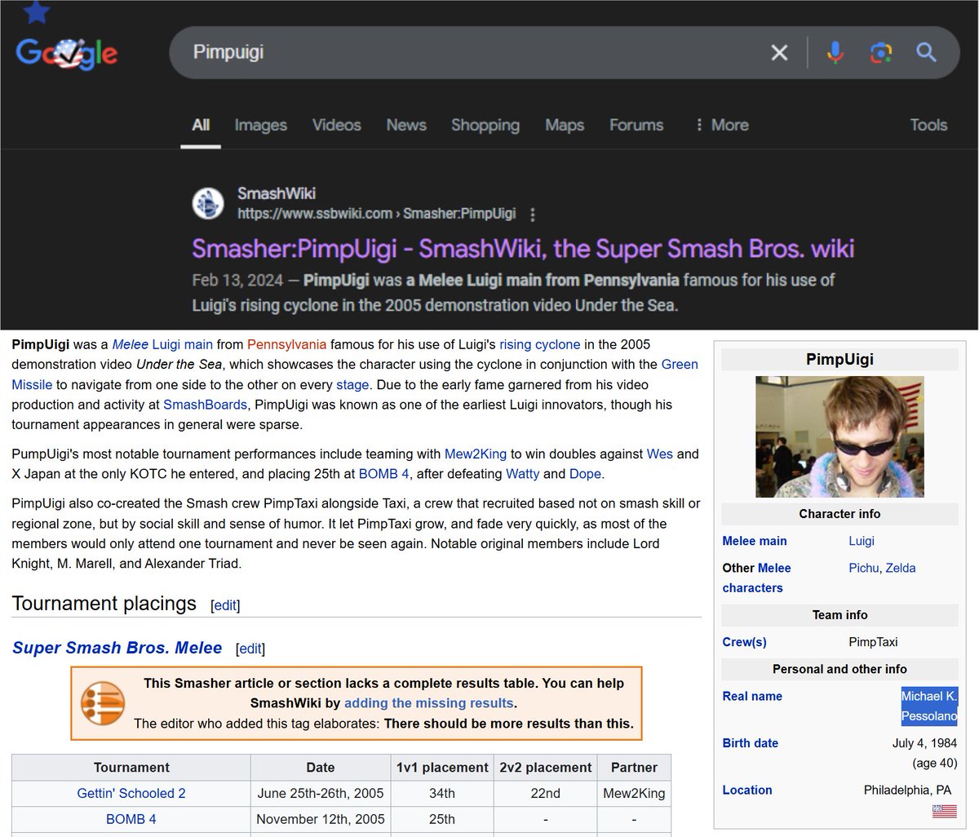Click the US flag icon in infobox
Viewport: 979px width, 837px height.
click(x=945, y=811)
